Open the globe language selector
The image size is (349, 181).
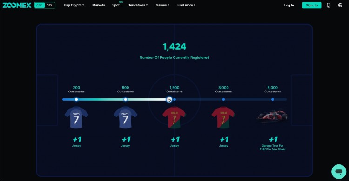tap(340, 5)
